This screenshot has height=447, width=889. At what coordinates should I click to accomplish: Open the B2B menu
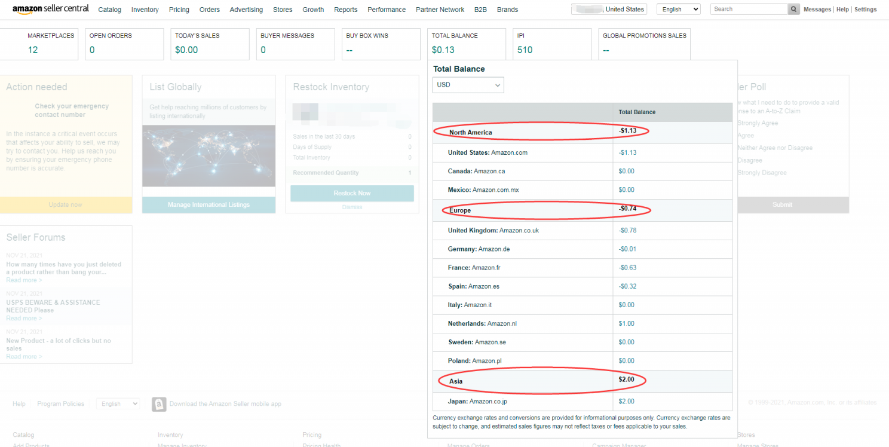pos(480,10)
